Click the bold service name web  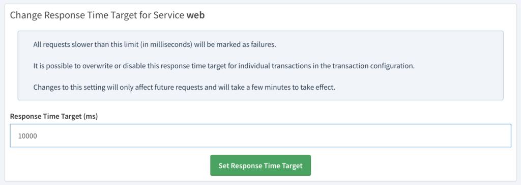(x=196, y=16)
